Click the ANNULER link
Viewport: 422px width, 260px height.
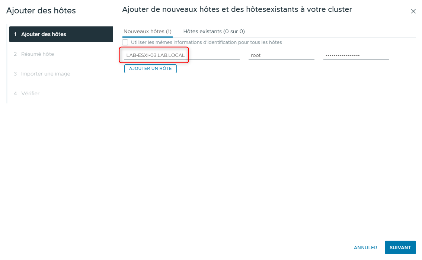click(x=365, y=247)
